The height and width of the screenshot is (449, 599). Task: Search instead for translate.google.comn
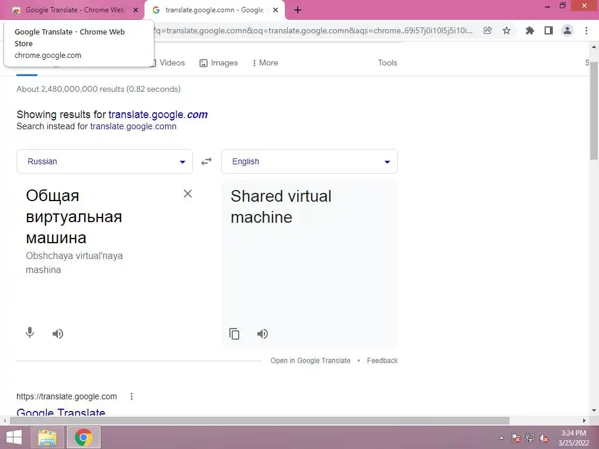pos(133,126)
